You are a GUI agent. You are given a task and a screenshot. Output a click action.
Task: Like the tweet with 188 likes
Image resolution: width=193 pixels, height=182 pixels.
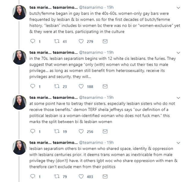tap(81, 86)
